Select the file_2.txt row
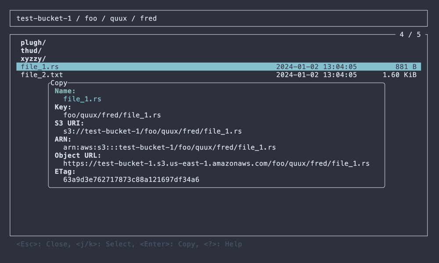Viewport: 439px width, 263px height. pyautogui.click(x=219, y=75)
